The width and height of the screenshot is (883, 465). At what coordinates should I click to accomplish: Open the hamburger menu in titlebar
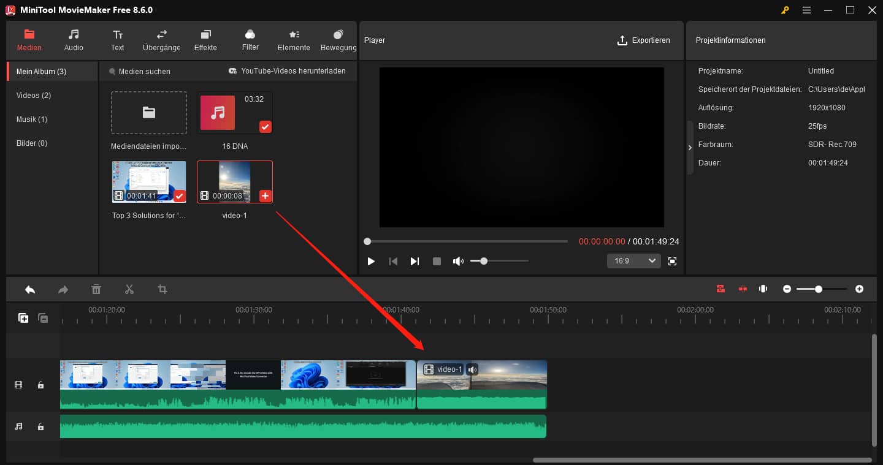click(806, 10)
